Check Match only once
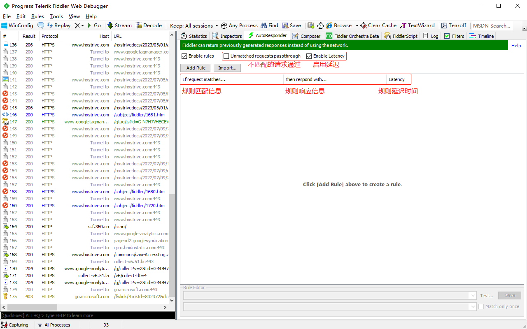 (x=481, y=306)
